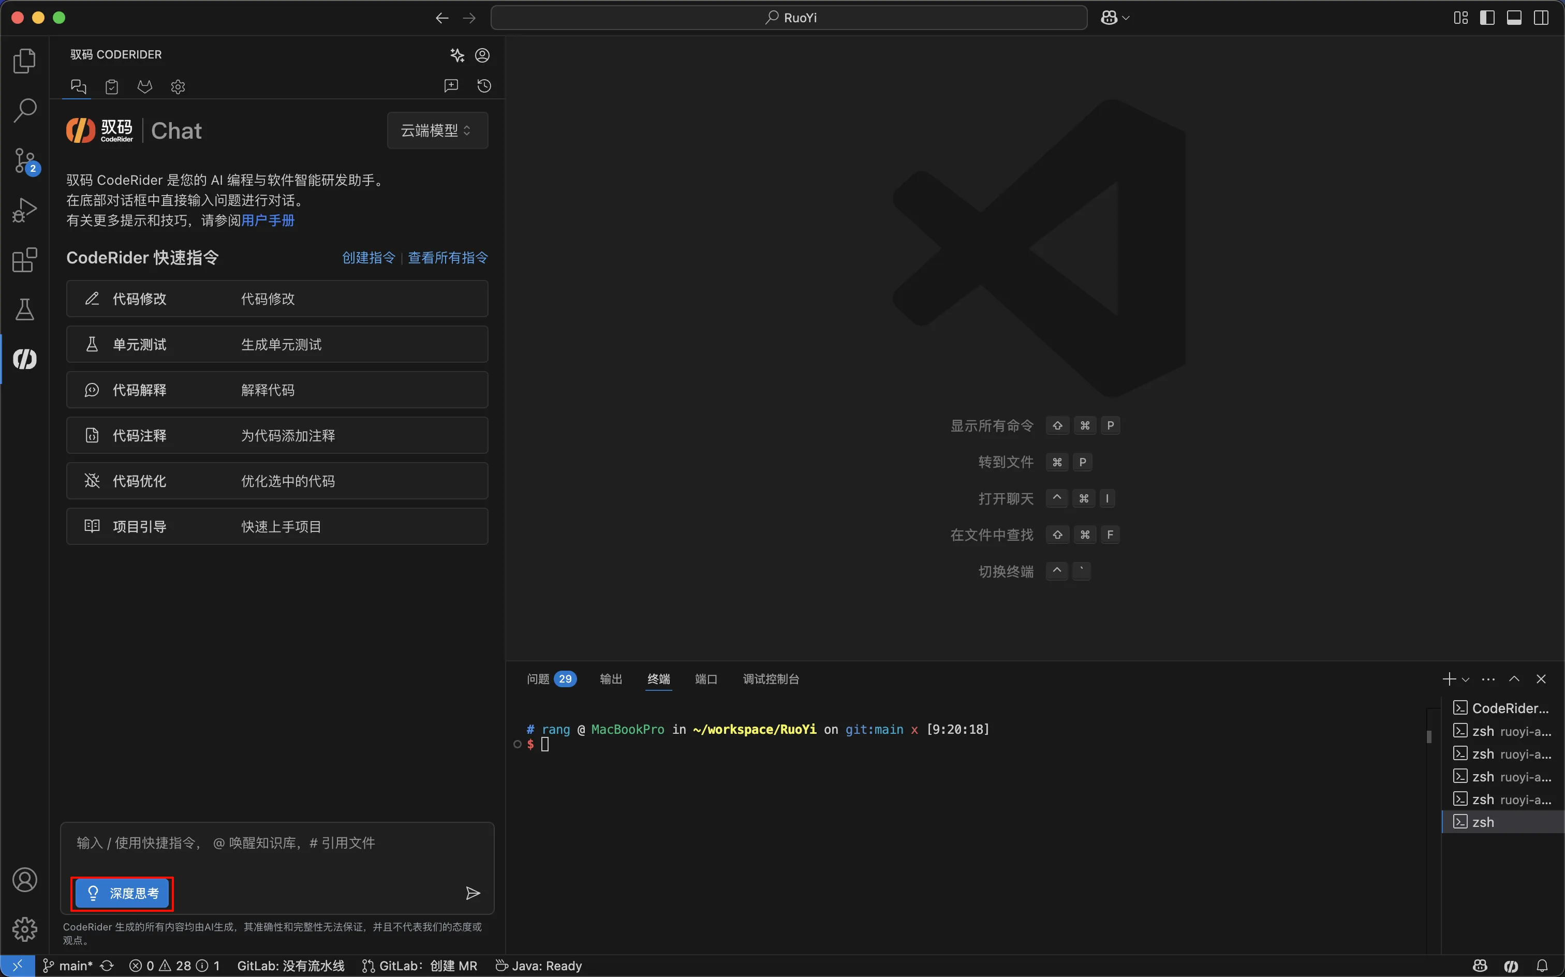
Task: Open the 云端模型 model dropdown
Action: click(437, 130)
